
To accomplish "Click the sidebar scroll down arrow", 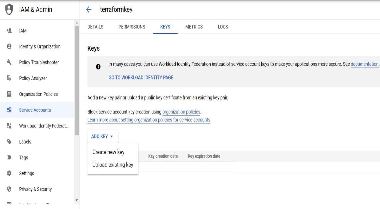I will [77, 200].
